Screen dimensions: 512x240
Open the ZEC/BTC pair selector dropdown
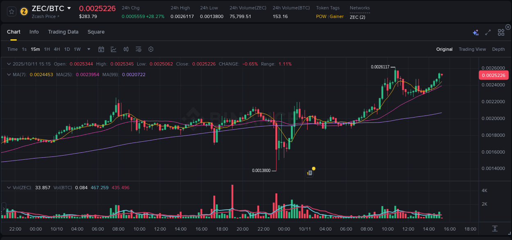pos(69,8)
